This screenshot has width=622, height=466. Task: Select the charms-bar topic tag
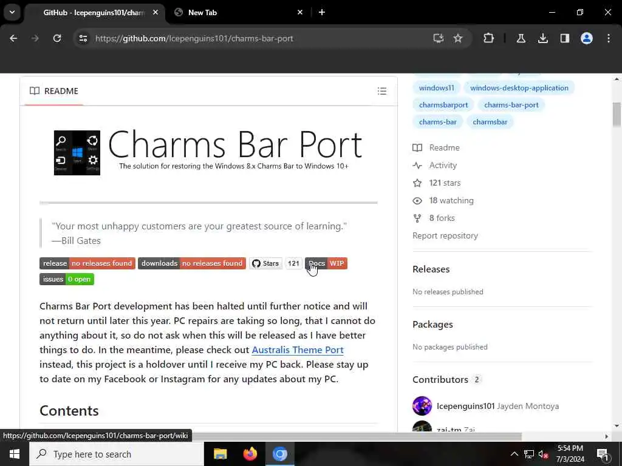[x=437, y=122]
